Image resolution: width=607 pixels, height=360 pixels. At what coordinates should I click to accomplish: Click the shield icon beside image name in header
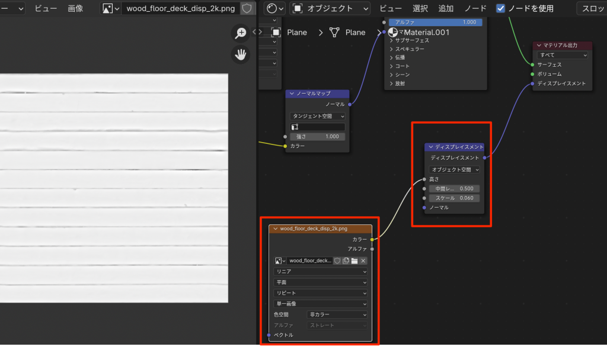247,8
